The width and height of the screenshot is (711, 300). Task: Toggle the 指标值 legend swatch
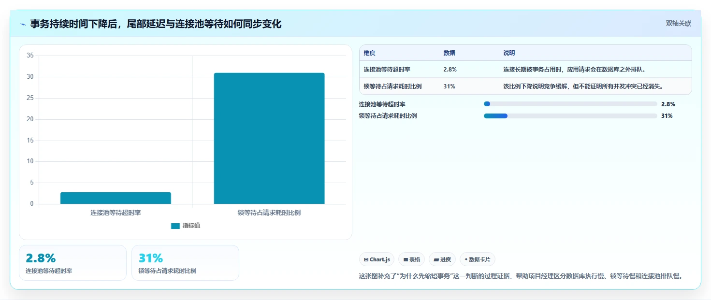click(x=175, y=226)
